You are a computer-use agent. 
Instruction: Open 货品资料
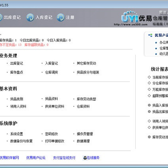[51, 99]
